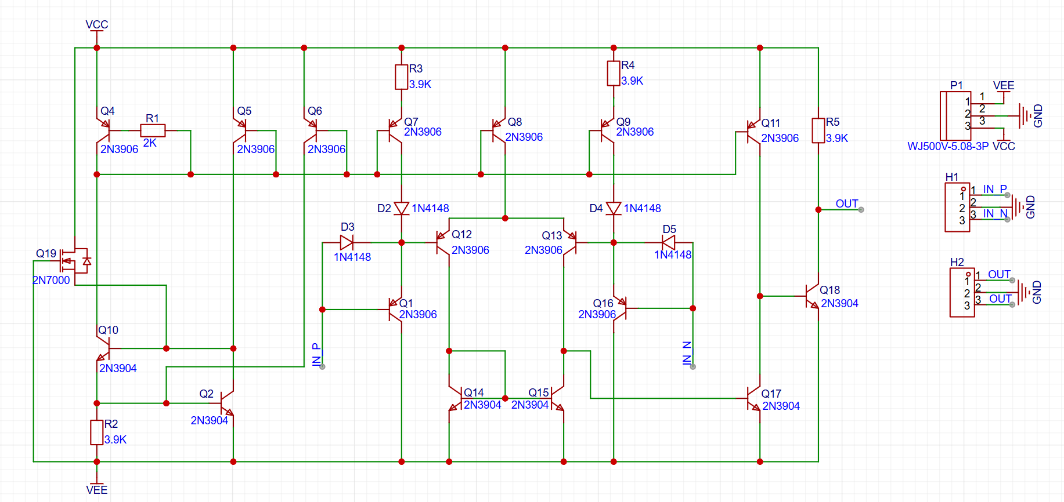Select the Q16 transistor symbol
The width and height of the screenshot is (1064, 502).
pos(620,308)
